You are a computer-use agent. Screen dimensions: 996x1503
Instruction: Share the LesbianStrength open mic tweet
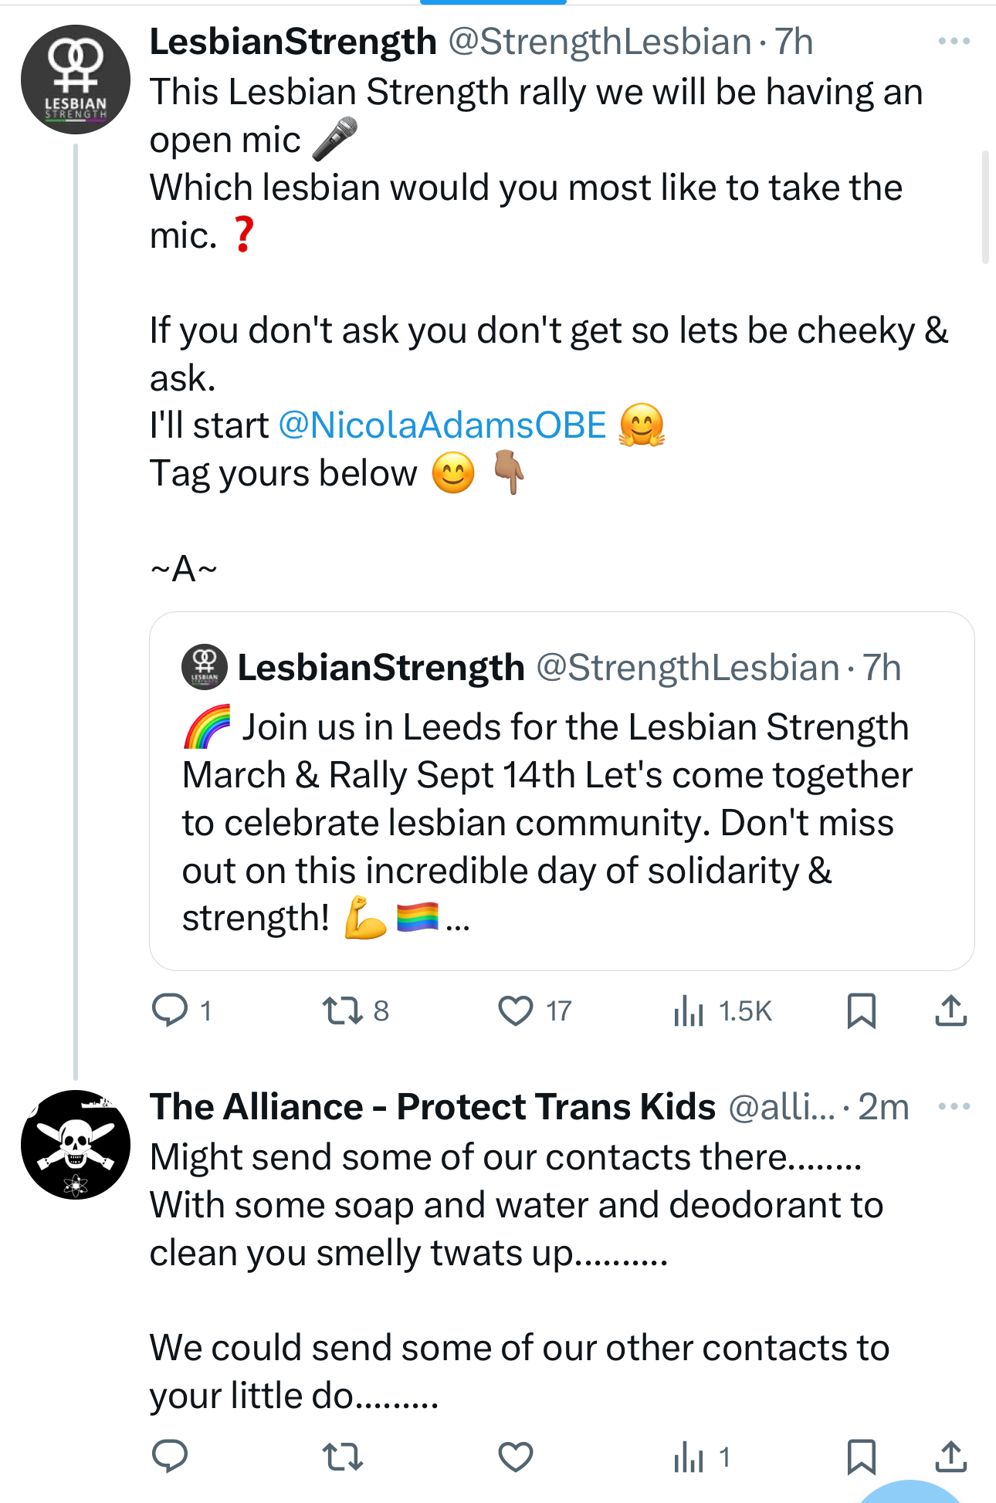[950, 1010]
